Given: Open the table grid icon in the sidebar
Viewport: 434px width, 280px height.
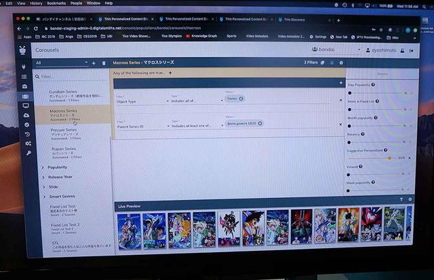Looking at the screenshot, I should pyautogui.click(x=24, y=77).
